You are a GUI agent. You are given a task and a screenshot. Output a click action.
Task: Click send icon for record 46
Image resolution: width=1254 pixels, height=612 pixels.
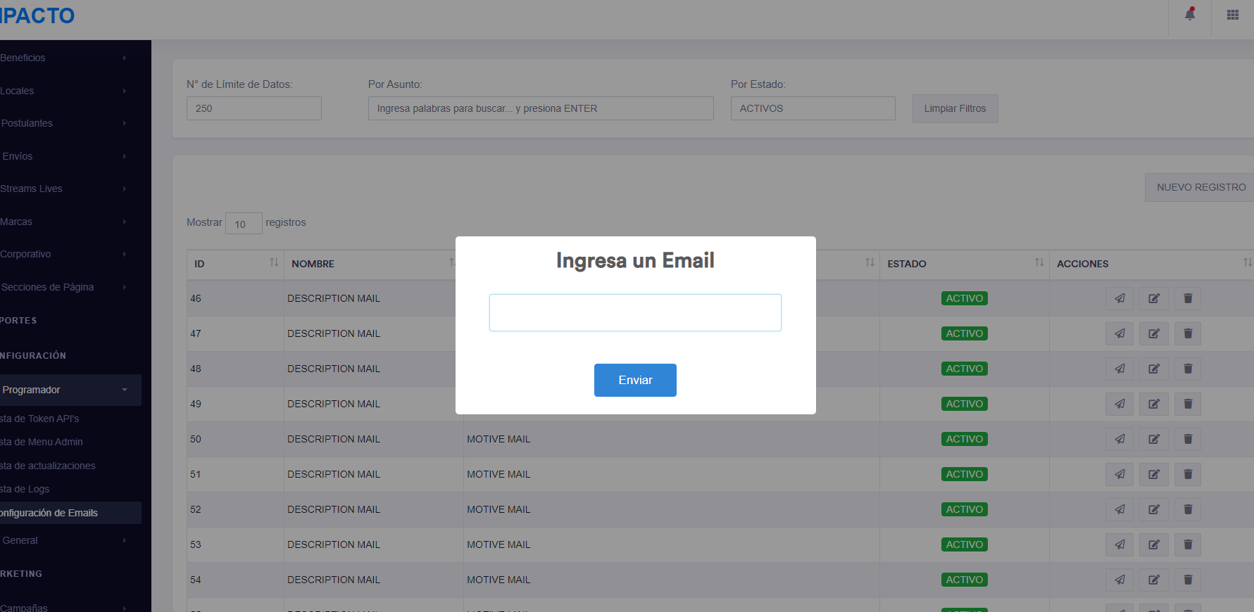(x=1120, y=298)
